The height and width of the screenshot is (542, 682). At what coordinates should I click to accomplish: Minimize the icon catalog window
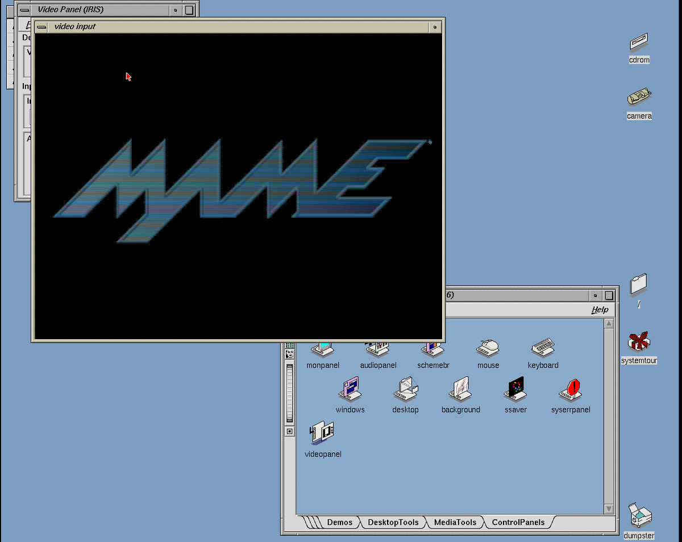pyautogui.click(x=595, y=295)
